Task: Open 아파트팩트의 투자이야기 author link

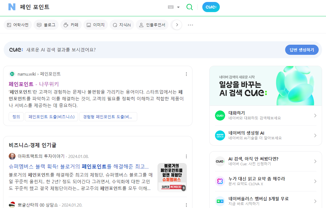Action: click(x=41, y=156)
